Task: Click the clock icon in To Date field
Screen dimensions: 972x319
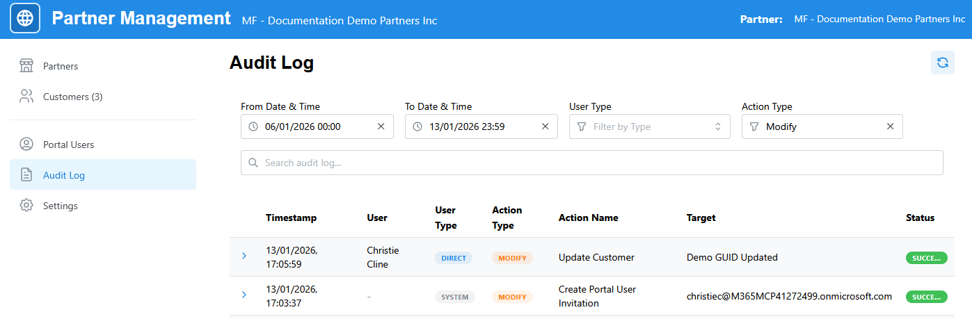Action: [x=417, y=126]
